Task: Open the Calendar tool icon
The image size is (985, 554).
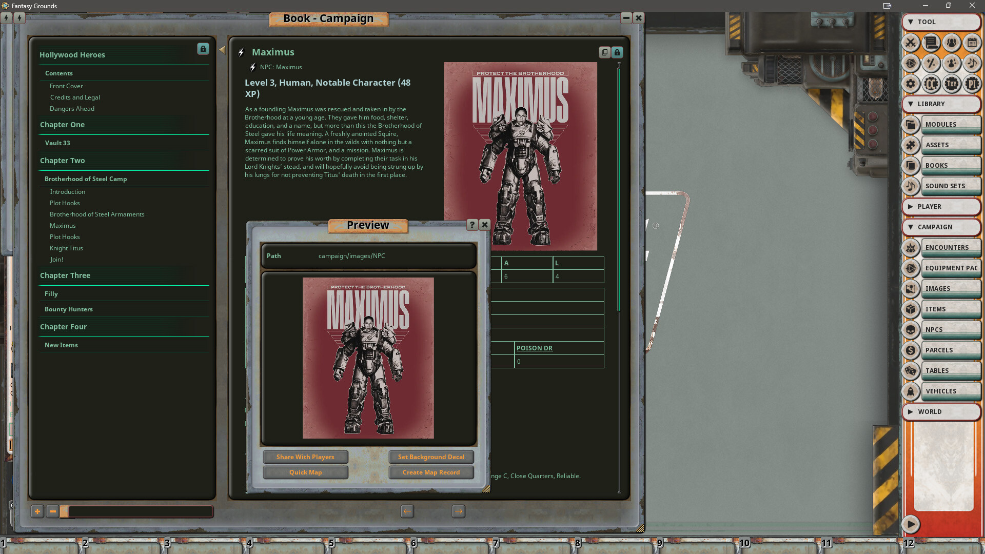Action: [972, 43]
